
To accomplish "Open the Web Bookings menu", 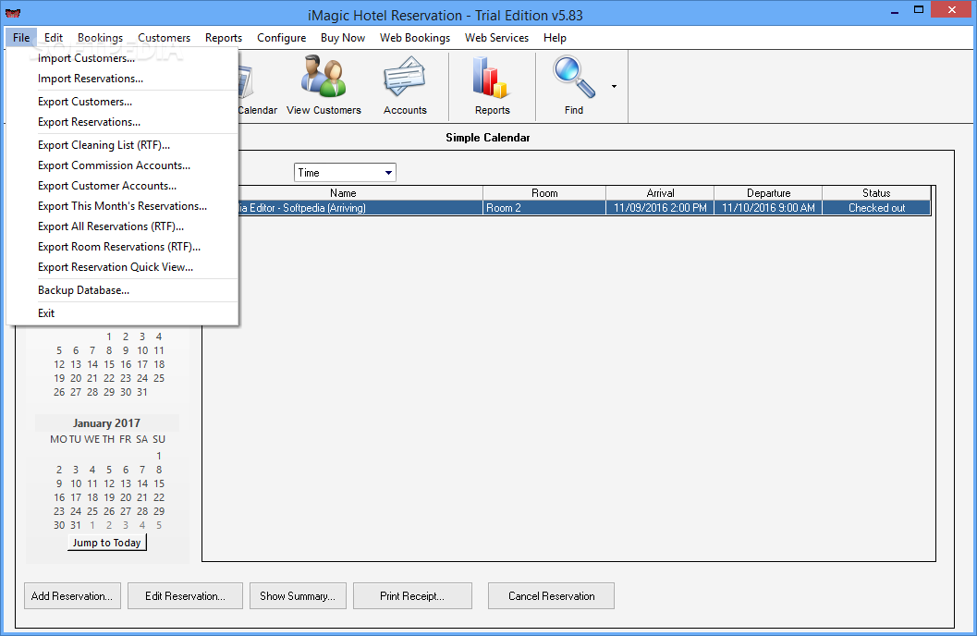I will tap(415, 37).
